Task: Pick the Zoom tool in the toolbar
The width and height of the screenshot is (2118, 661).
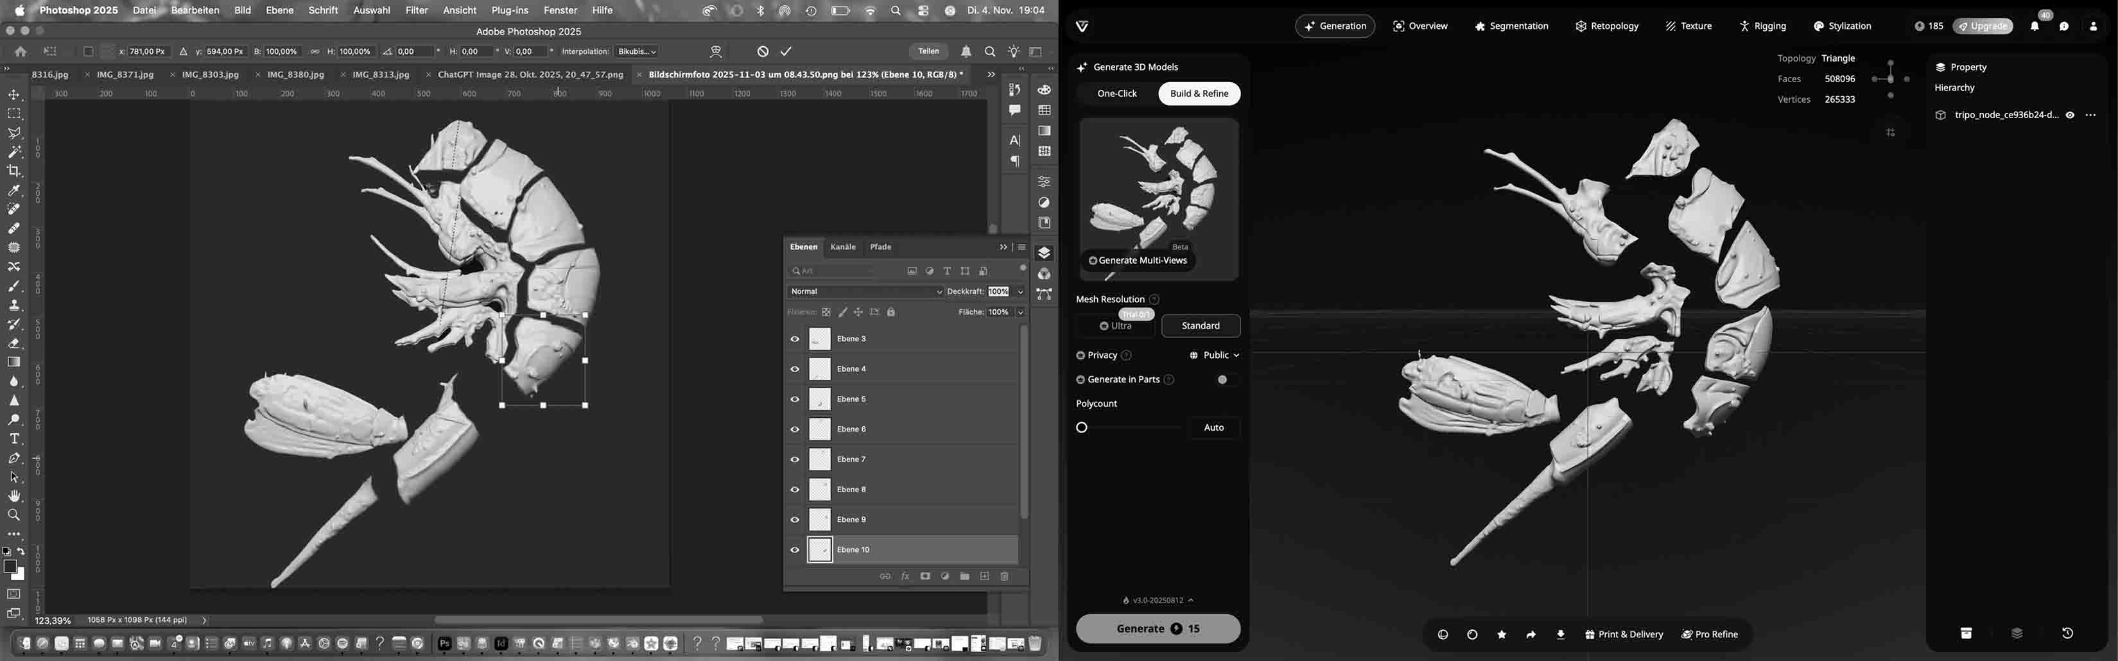Action: pos(14,515)
